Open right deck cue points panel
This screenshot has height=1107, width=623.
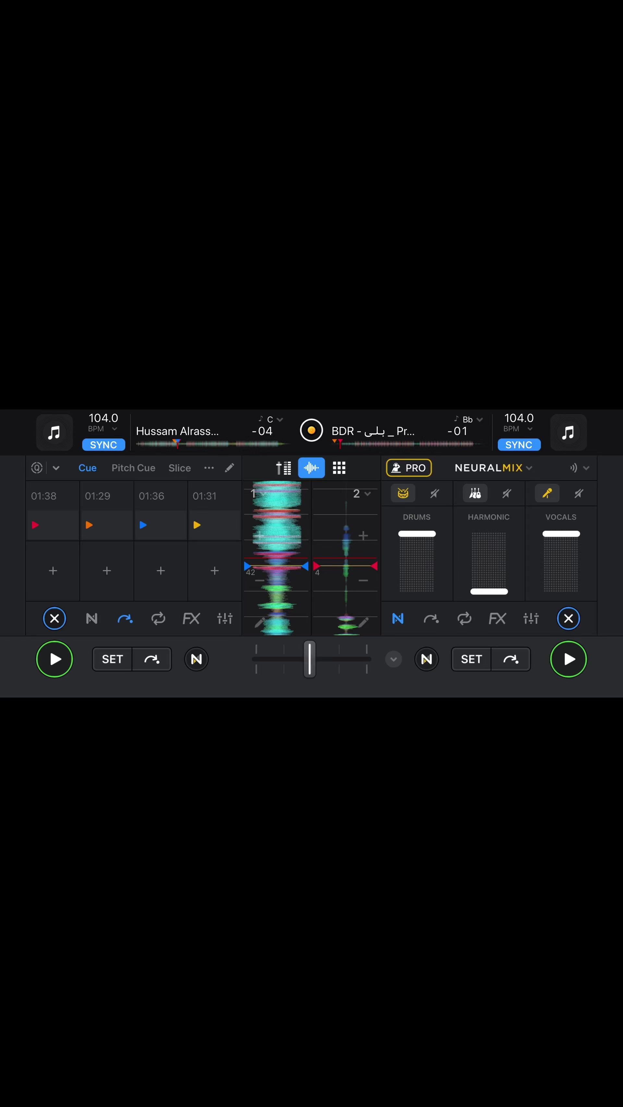[x=431, y=618]
